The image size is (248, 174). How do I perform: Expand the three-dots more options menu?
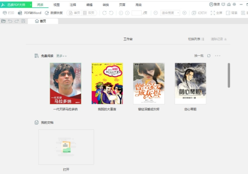[x=218, y=56]
